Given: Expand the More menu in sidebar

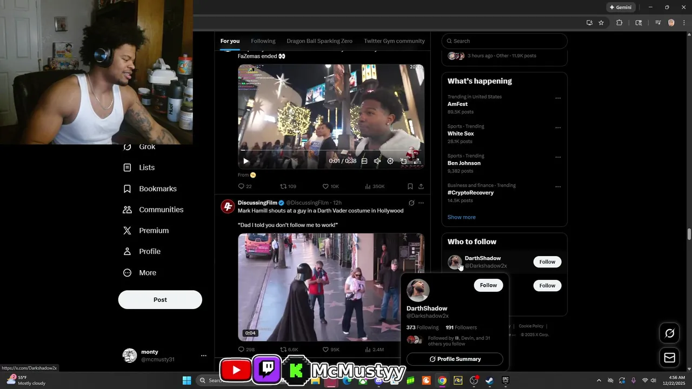Looking at the screenshot, I should point(139,273).
